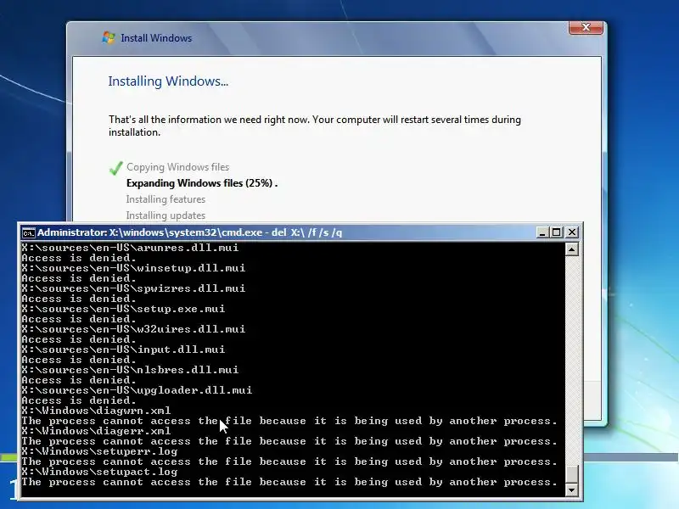This screenshot has width=679, height=509.
Task: Click the scroll down arrow in the command prompt
Action: click(x=572, y=490)
